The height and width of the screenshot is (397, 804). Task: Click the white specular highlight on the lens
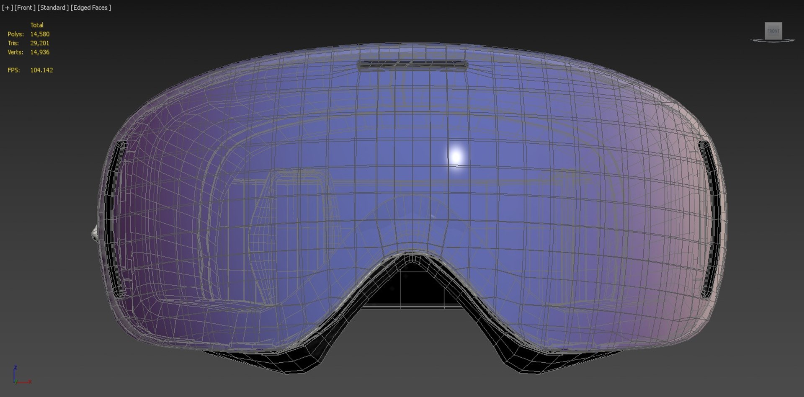(x=456, y=157)
